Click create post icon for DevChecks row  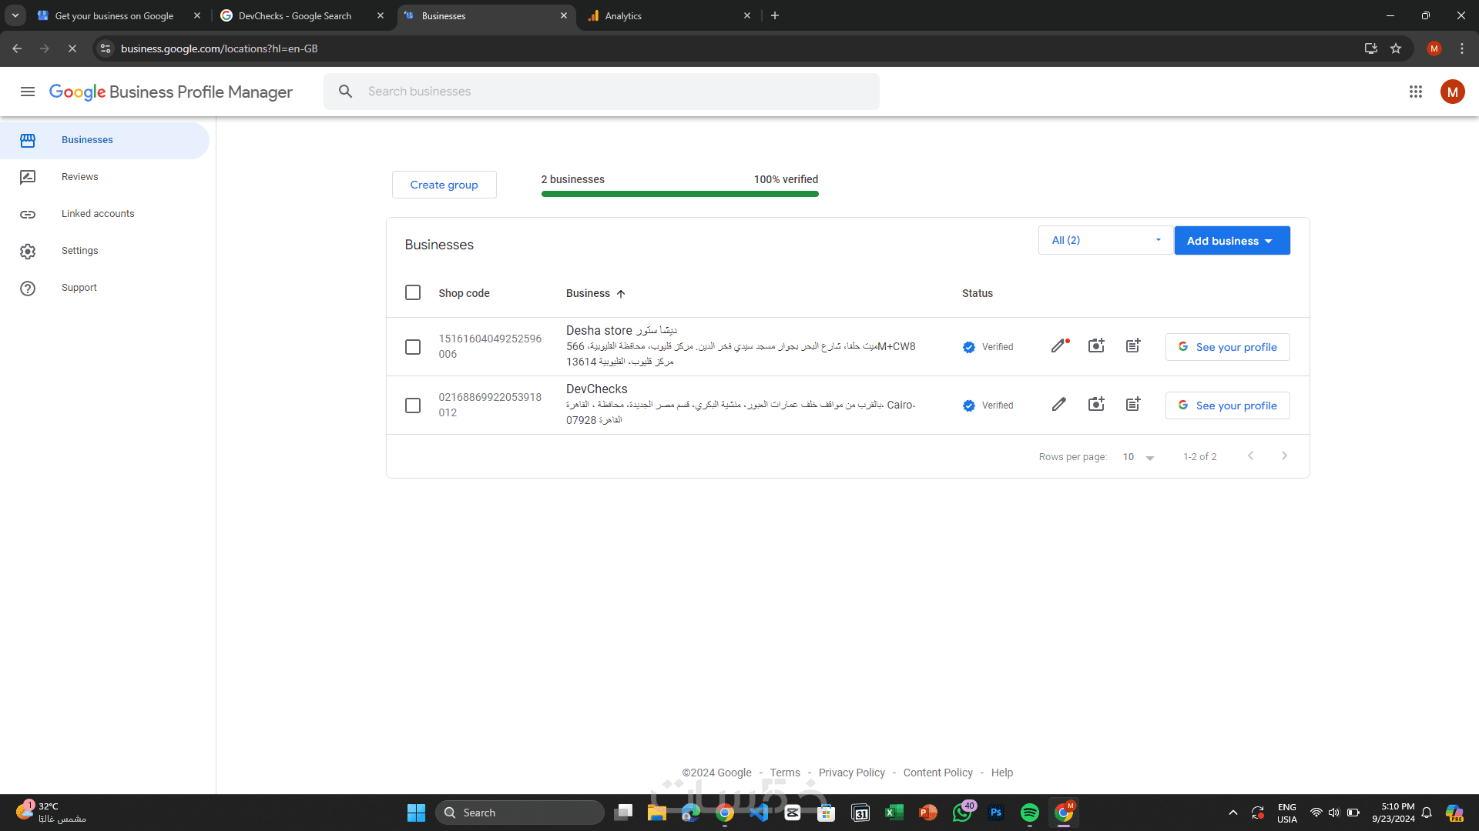(x=1133, y=405)
